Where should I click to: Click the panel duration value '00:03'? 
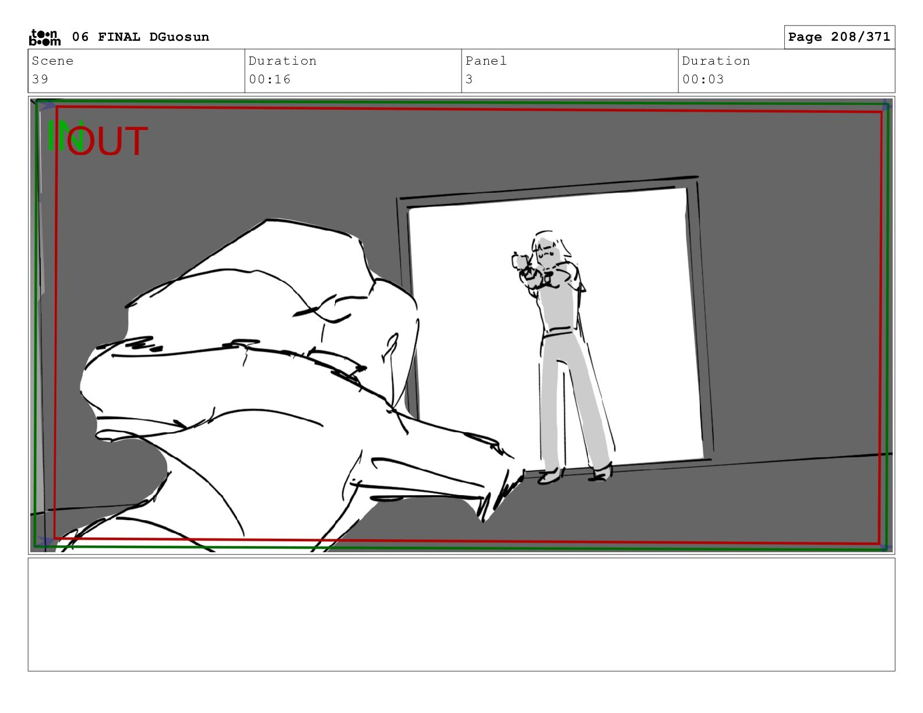pyautogui.click(x=703, y=79)
